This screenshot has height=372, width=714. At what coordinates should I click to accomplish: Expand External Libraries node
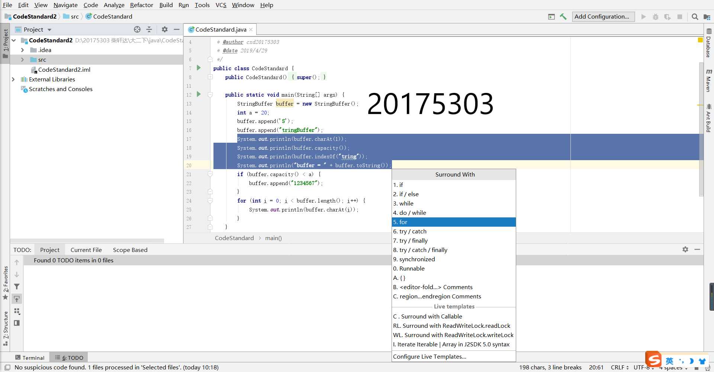pyautogui.click(x=13, y=79)
